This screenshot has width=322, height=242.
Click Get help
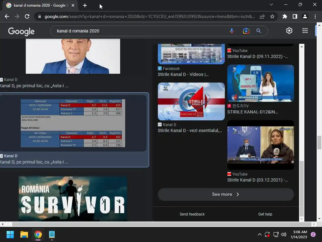point(265,214)
